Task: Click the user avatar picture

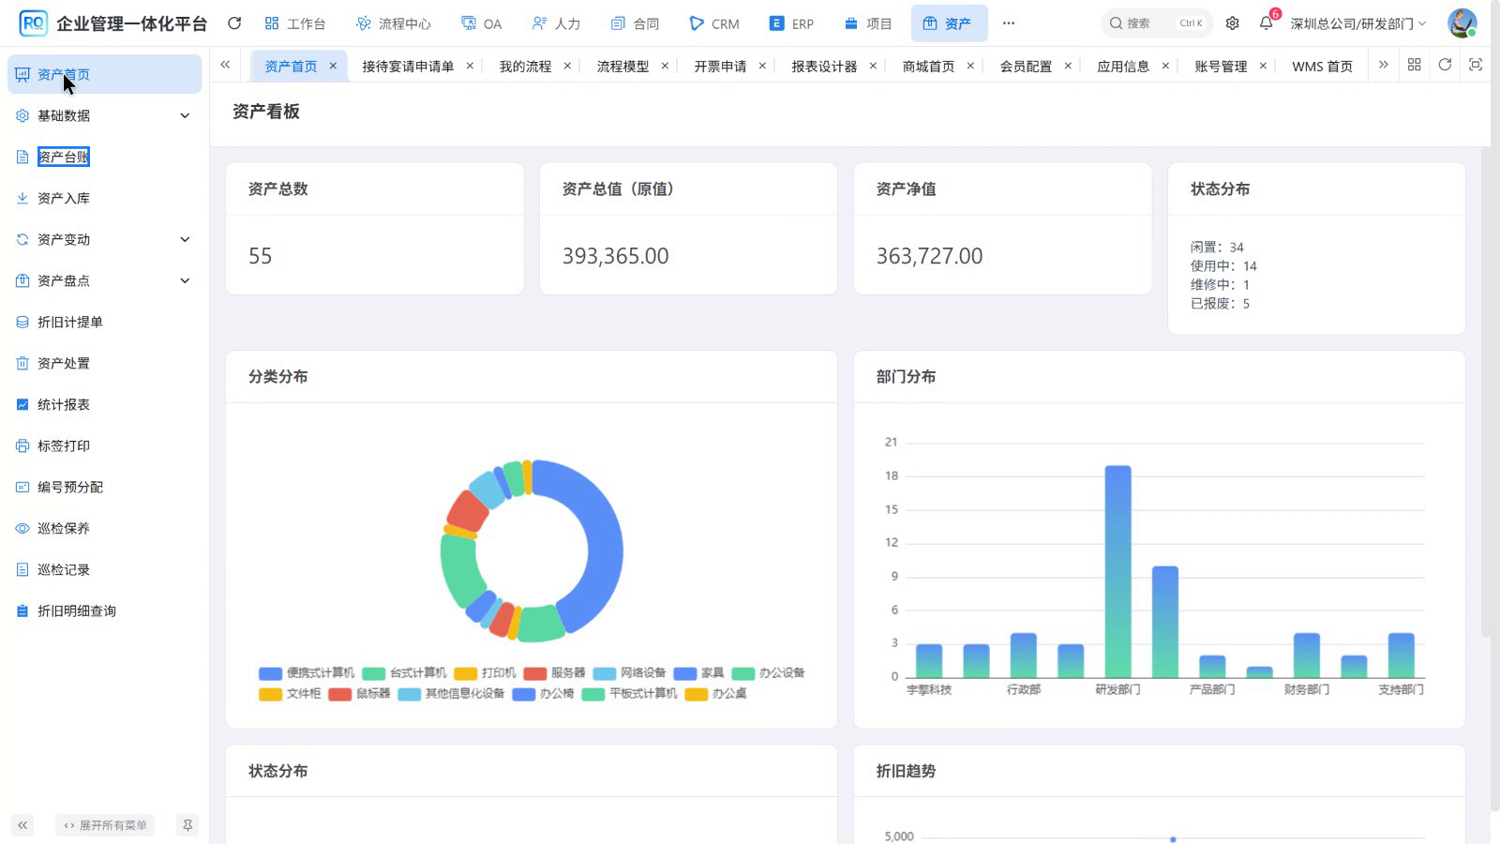Action: 1462,23
